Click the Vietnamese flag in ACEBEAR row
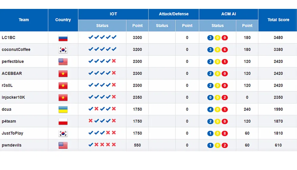The image size is (297, 170). click(x=63, y=74)
